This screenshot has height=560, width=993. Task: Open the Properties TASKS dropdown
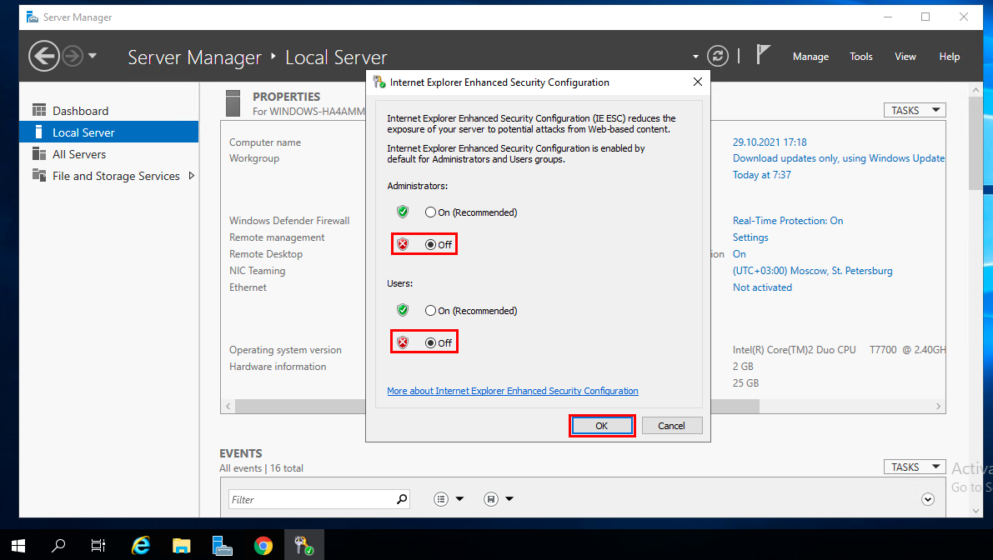tap(915, 110)
